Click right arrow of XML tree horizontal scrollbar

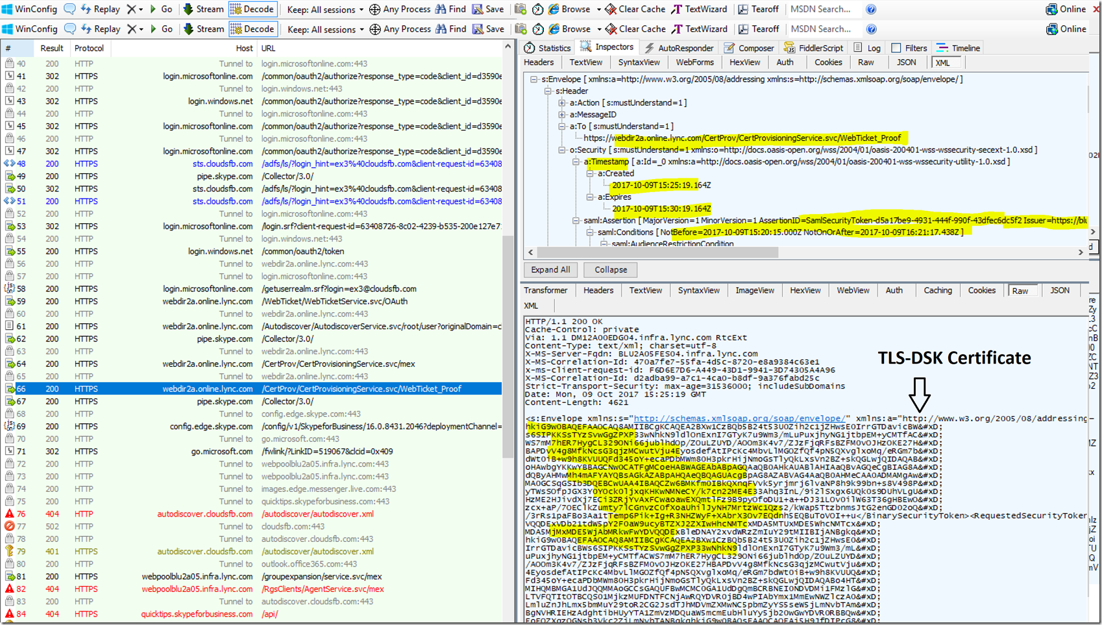[1081, 252]
